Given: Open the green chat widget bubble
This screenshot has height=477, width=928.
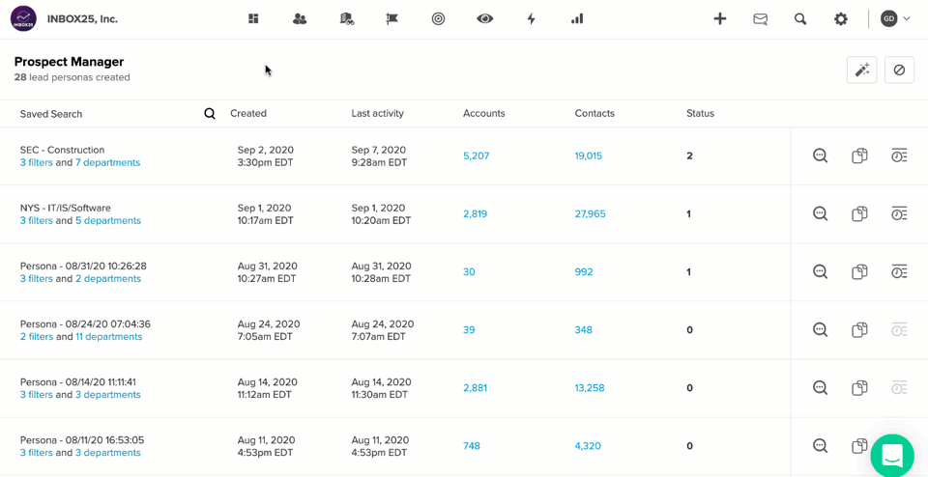Looking at the screenshot, I should tap(893, 455).
